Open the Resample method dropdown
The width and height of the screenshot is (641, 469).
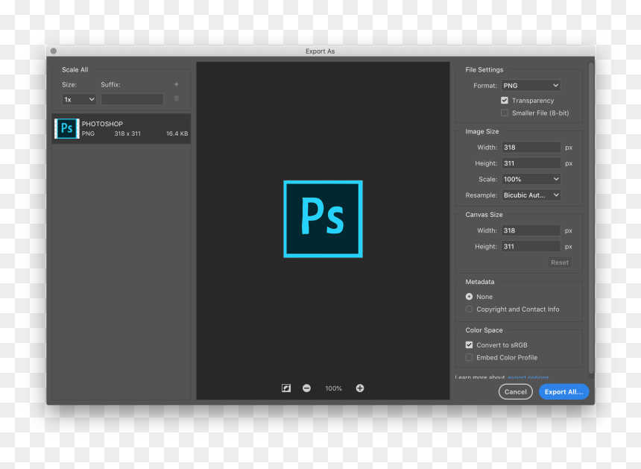pos(531,195)
